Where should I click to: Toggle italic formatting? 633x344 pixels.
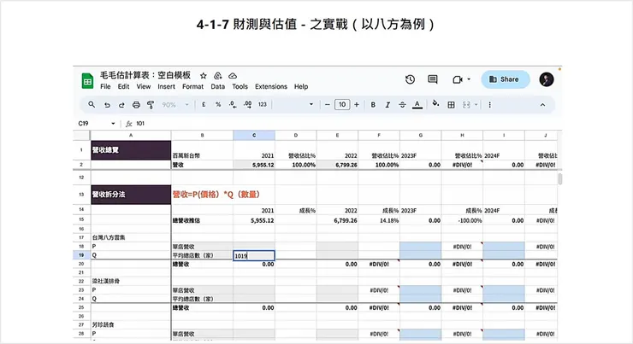[x=387, y=105]
